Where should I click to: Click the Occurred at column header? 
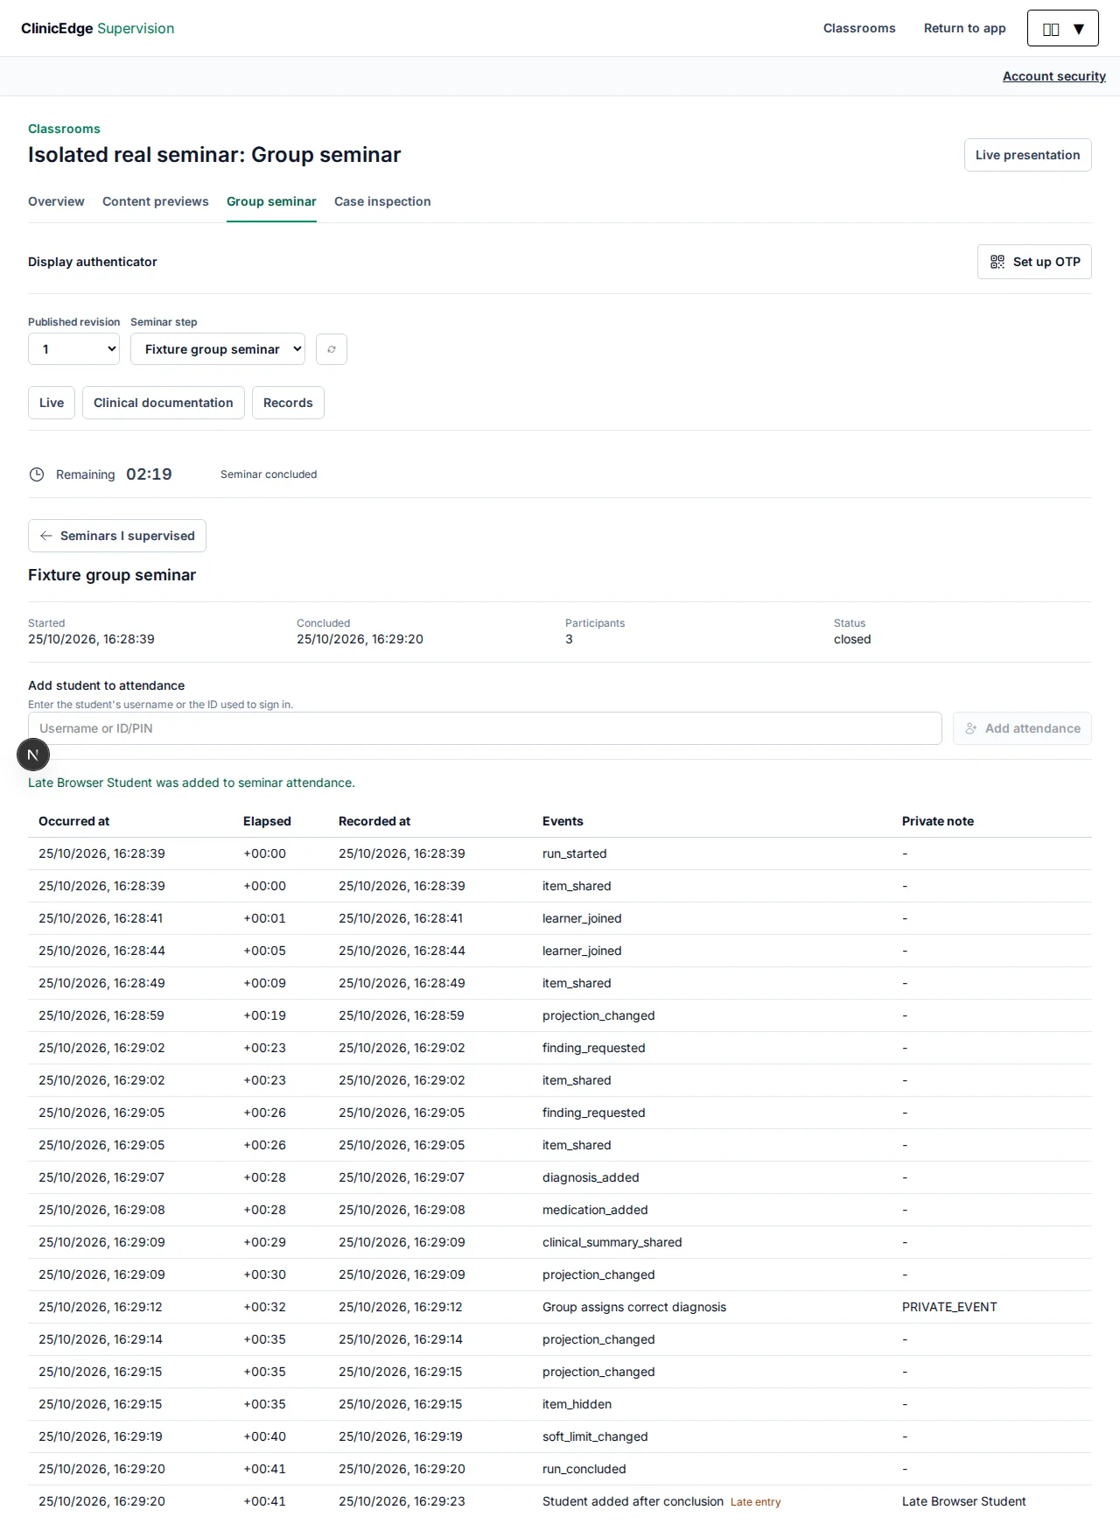[74, 821]
